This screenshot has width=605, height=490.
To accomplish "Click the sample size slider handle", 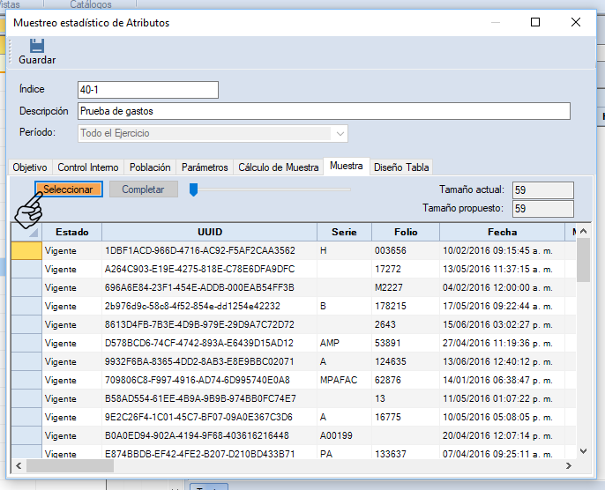I will (x=193, y=189).
